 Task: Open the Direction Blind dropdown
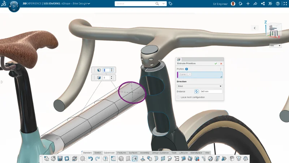coord(199,86)
